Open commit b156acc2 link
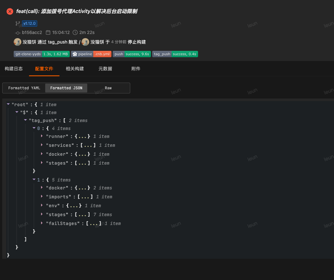334x280 pixels. tap(32, 32)
